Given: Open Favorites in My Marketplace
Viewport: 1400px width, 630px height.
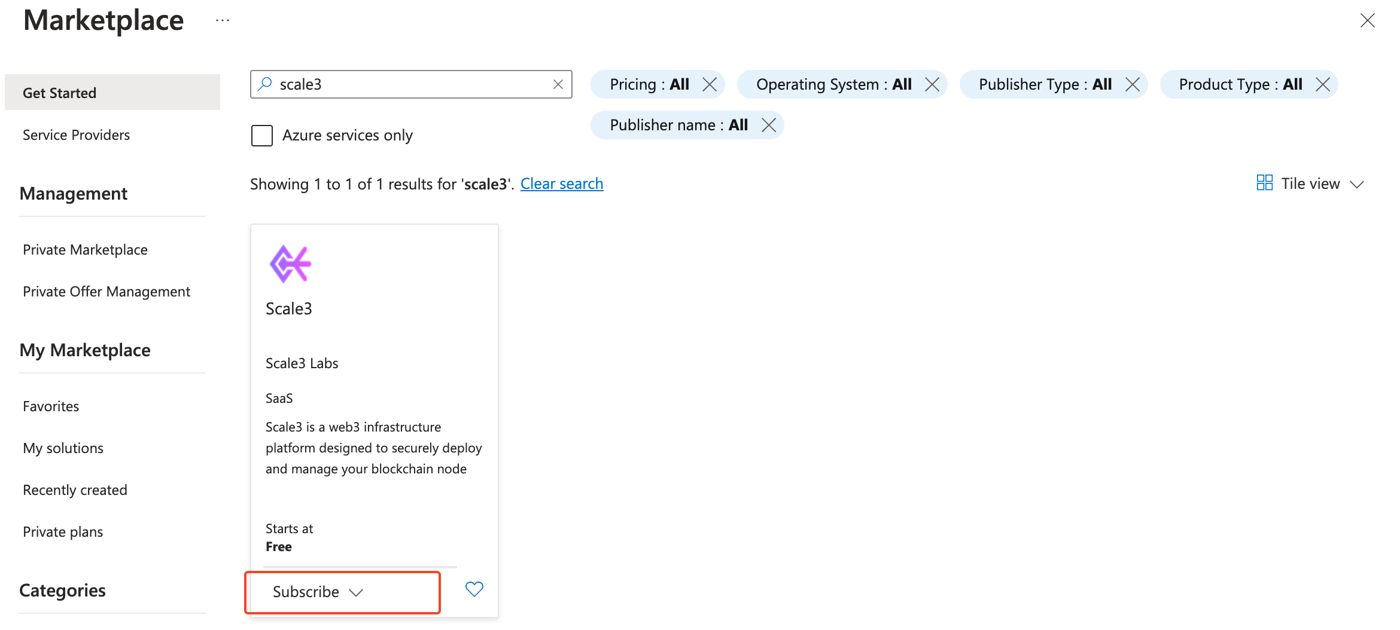Looking at the screenshot, I should [x=51, y=406].
